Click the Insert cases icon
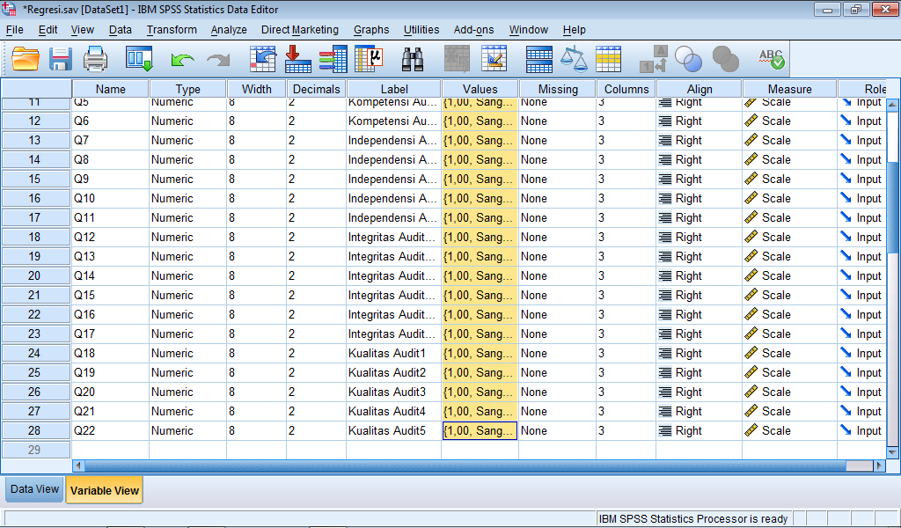901x528 pixels. [457, 59]
